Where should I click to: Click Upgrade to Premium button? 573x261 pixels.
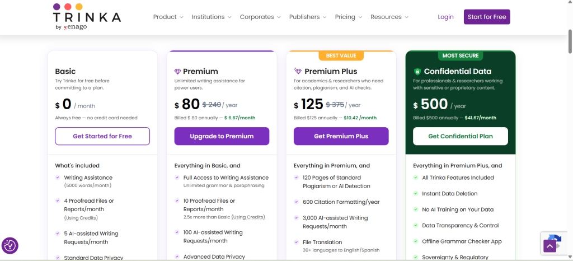tap(222, 136)
